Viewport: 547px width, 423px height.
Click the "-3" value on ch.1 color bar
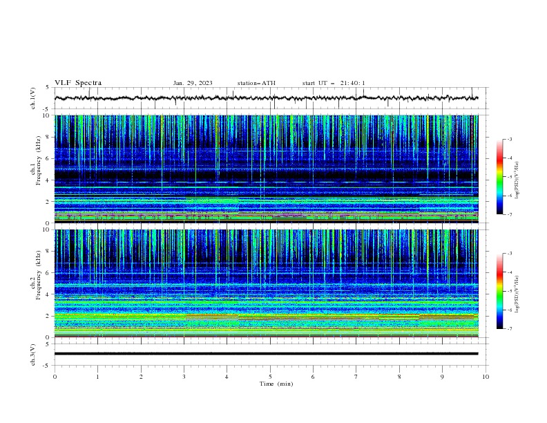(510, 139)
